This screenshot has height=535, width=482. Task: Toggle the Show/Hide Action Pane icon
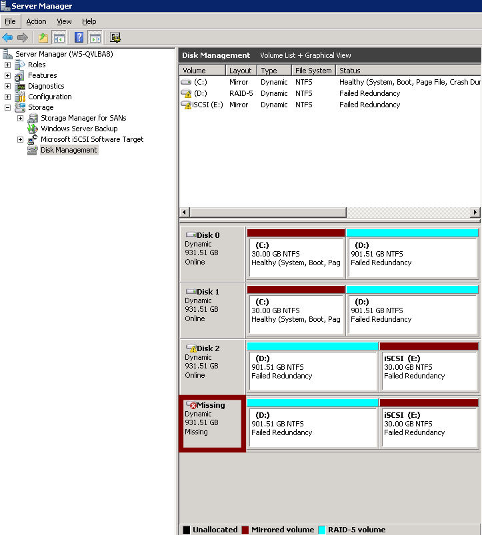95,37
